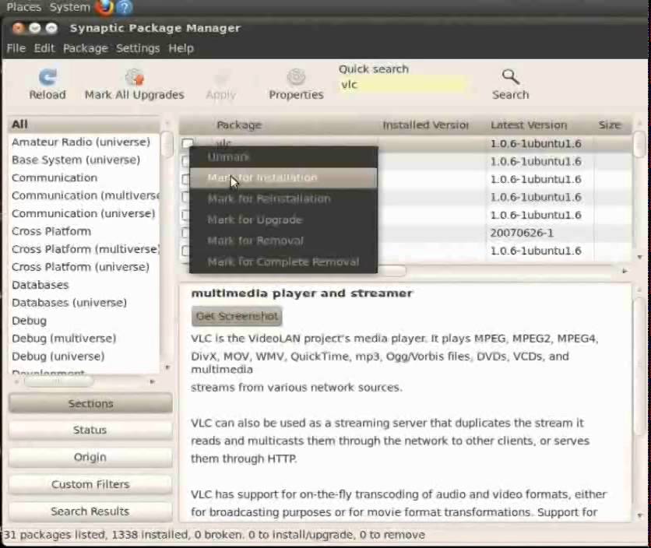Click the package list down scroll arrow
This screenshot has height=548, width=651.
[640, 257]
